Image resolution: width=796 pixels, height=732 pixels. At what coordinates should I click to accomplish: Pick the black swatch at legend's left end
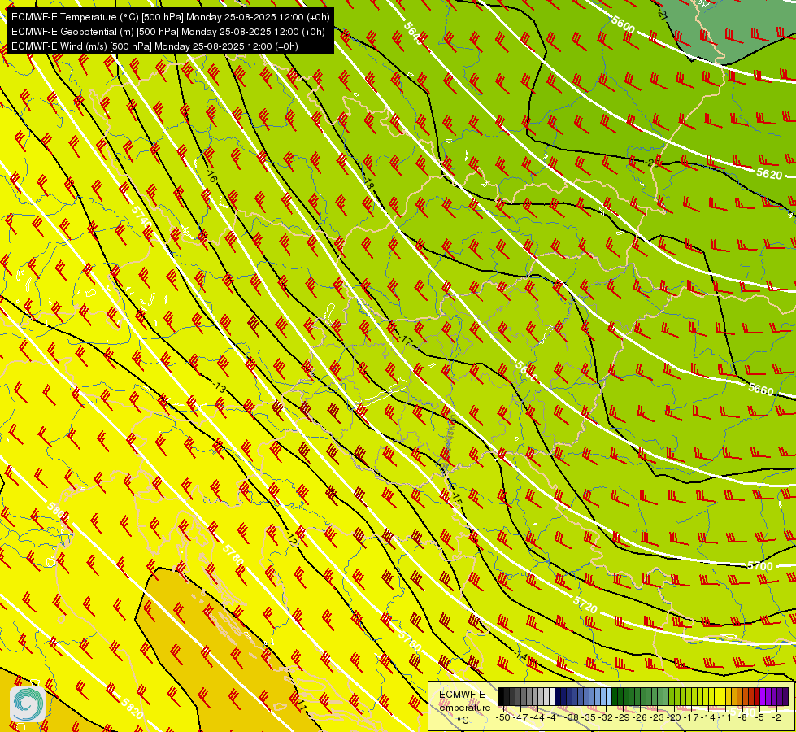tap(501, 696)
